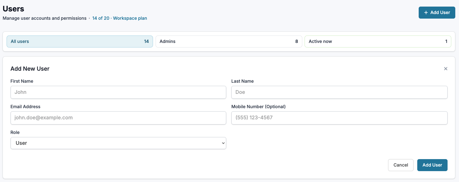Image resolution: width=459 pixels, height=182 pixels.
Task: Click the First Name label
Action: tap(22, 81)
